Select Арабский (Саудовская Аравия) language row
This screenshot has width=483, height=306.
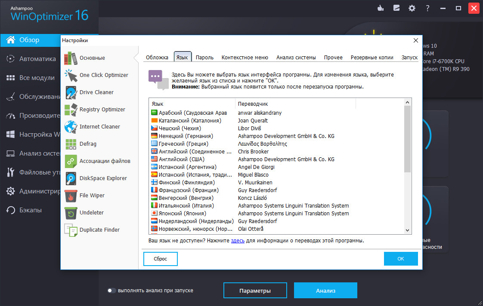(x=277, y=113)
